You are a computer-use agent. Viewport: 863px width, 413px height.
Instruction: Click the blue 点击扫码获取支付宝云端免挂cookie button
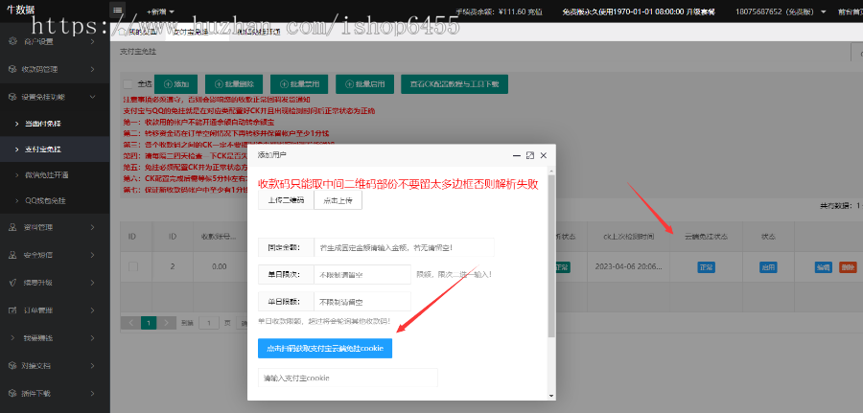324,348
